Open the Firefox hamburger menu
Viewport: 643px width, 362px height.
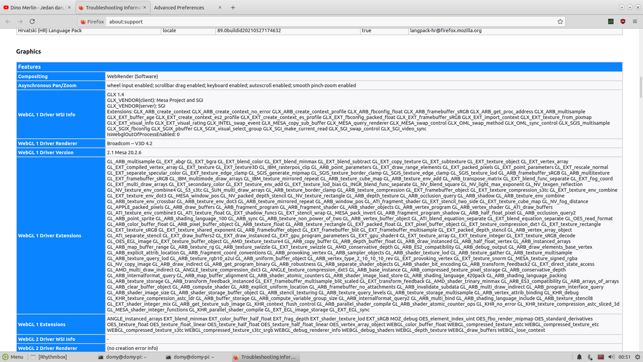635,22
